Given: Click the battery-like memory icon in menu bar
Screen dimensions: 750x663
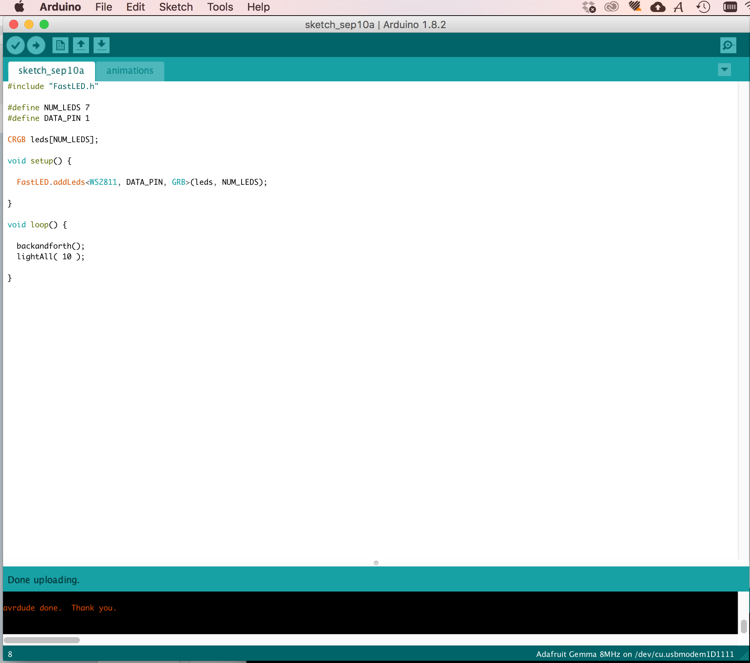Looking at the screenshot, I should [x=730, y=7].
